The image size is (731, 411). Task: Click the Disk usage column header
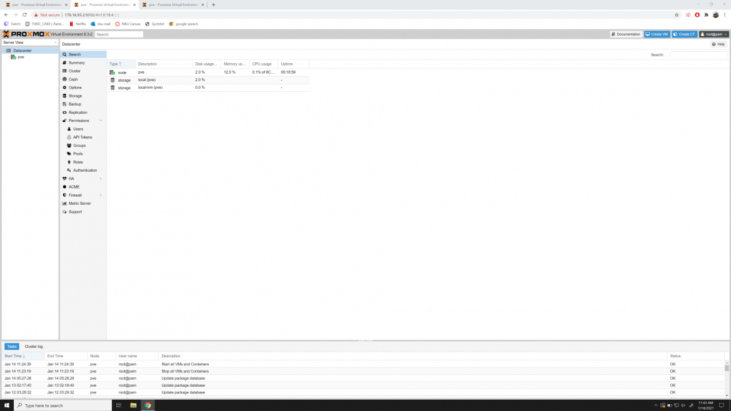pyautogui.click(x=206, y=64)
